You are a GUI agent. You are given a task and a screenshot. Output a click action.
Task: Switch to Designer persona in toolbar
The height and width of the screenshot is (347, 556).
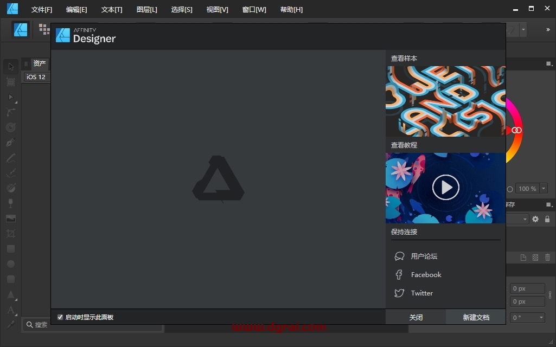[21, 29]
